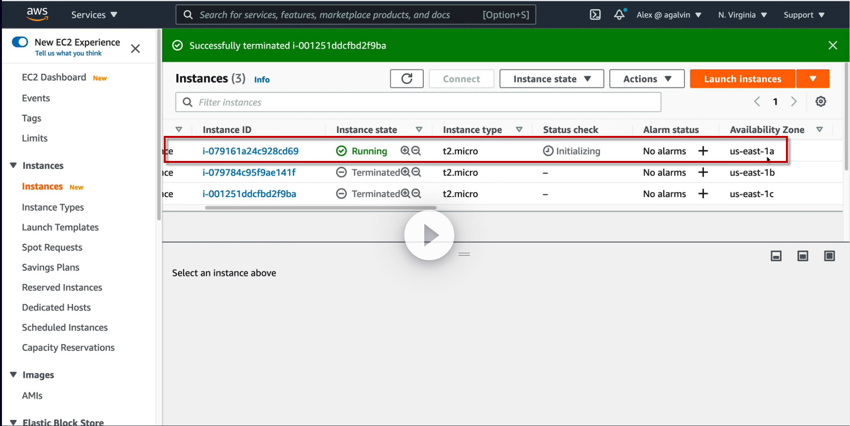The image size is (850, 426).
Task: Open the Instance state dropdown
Action: [x=552, y=79]
